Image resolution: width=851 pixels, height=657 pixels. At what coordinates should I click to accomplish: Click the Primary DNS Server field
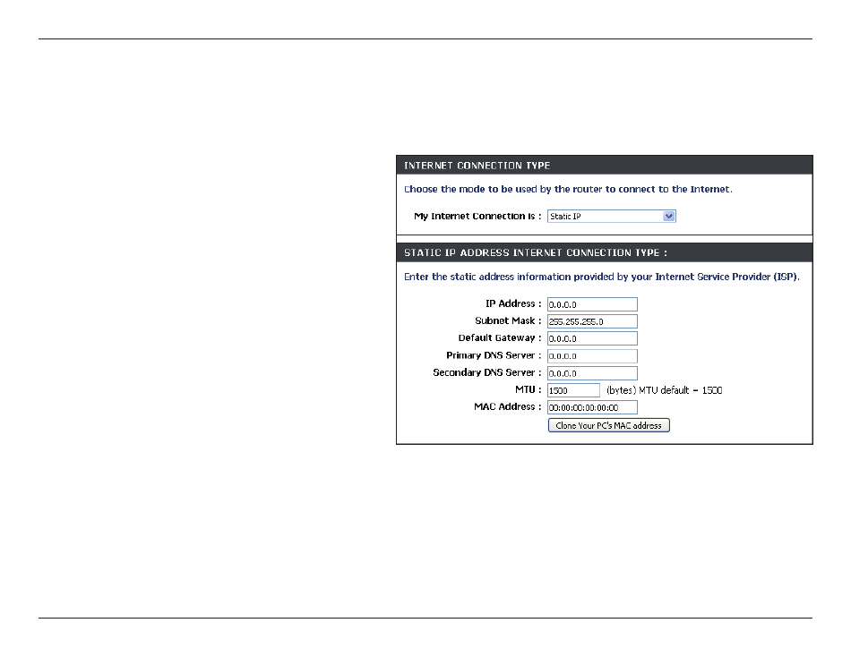[592, 356]
